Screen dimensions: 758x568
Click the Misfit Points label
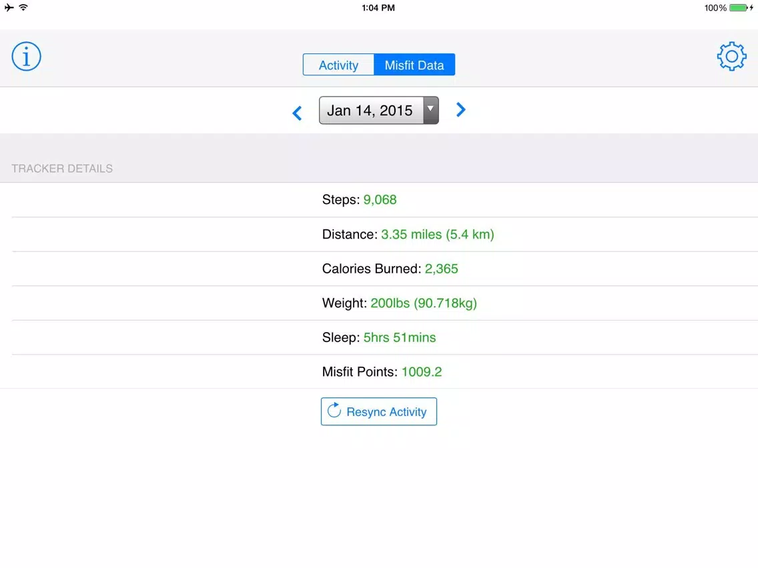coord(360,371)
